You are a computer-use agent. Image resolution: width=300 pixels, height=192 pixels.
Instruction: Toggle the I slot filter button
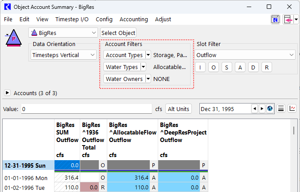point(200,67)
